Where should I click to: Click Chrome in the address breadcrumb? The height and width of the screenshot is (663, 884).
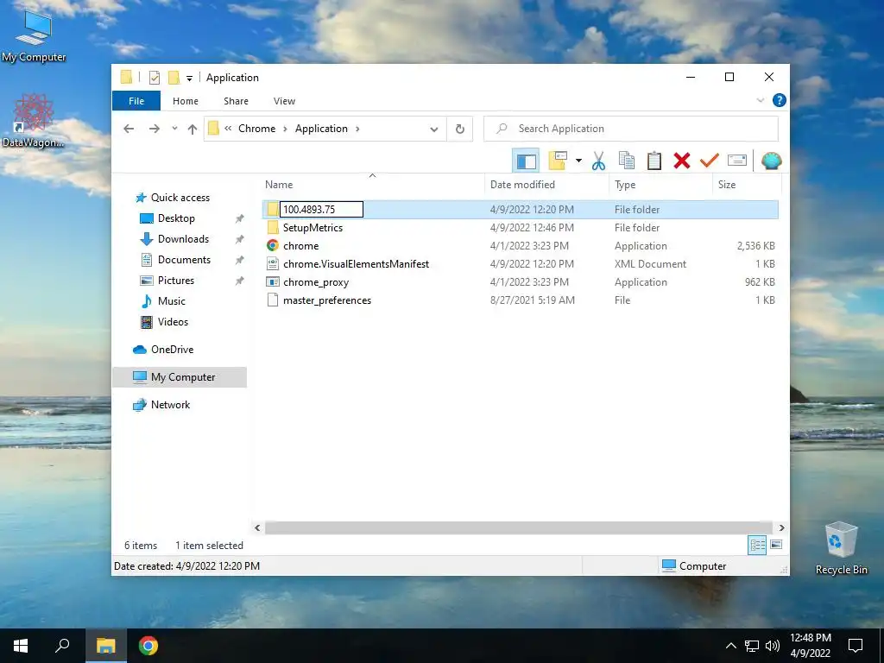pos(256,129)
